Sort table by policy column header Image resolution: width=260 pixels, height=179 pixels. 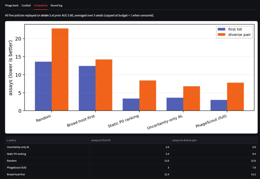coord(47,140)
